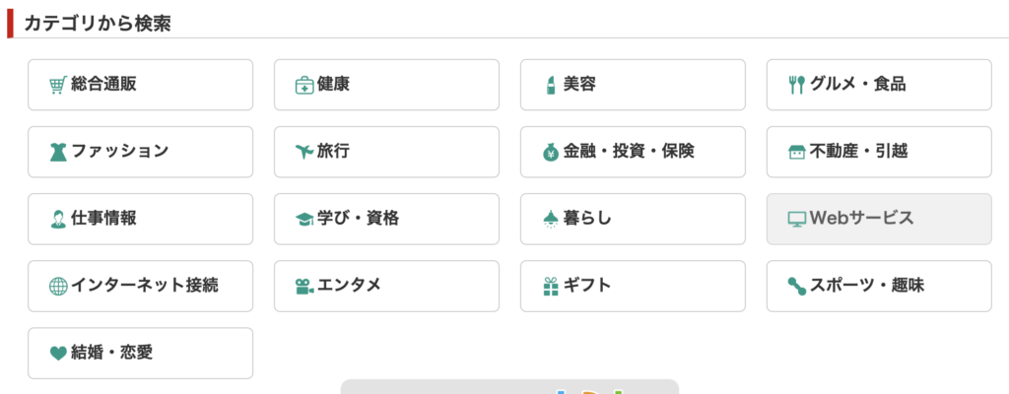
Task: Click the monitor icon for Webサービス
Action: click(x=796, y=220)
